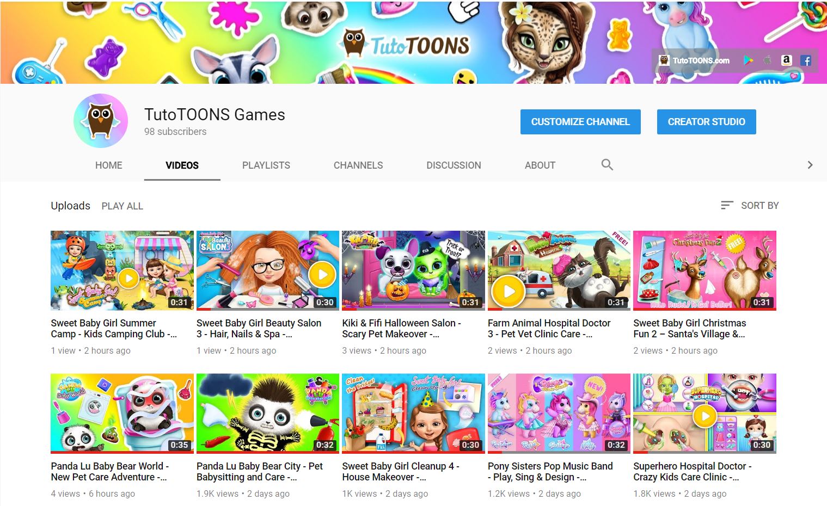Open Sweet Baby Girl Beauty Salon 3 thumbnail
Image resolution: width=827 pixels, height=506 pixels.
pos(268,270)
